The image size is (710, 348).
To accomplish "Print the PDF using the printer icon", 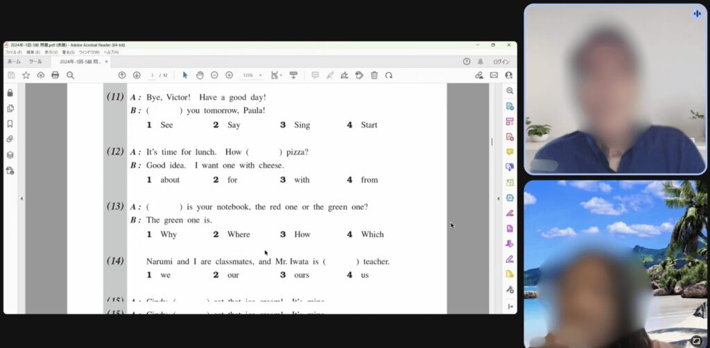I will 55,75.
